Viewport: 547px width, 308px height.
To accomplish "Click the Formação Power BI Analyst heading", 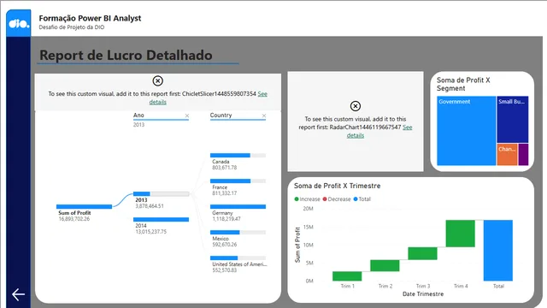I will [x=90, y=18].
